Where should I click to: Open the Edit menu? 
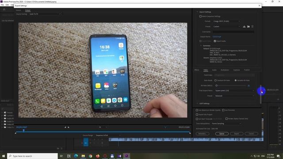point(7,5)
